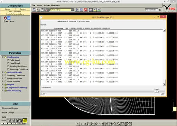Open the Flow Model page
The image size is (177, 126).
[15, 63]
